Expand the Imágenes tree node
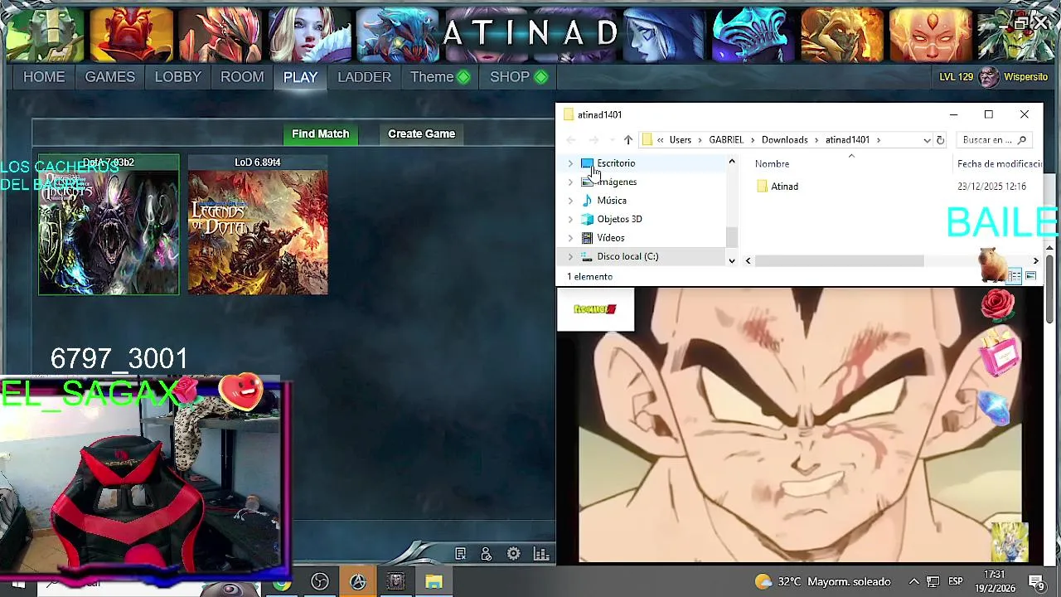The height and width of the screenshot is (597, 1061). click(x=570, y=182)
